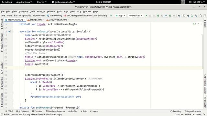Open the Gradle tool window

coord(205,24)
